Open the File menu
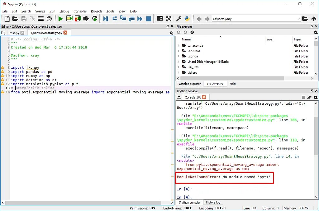 [x=5, y=11]
